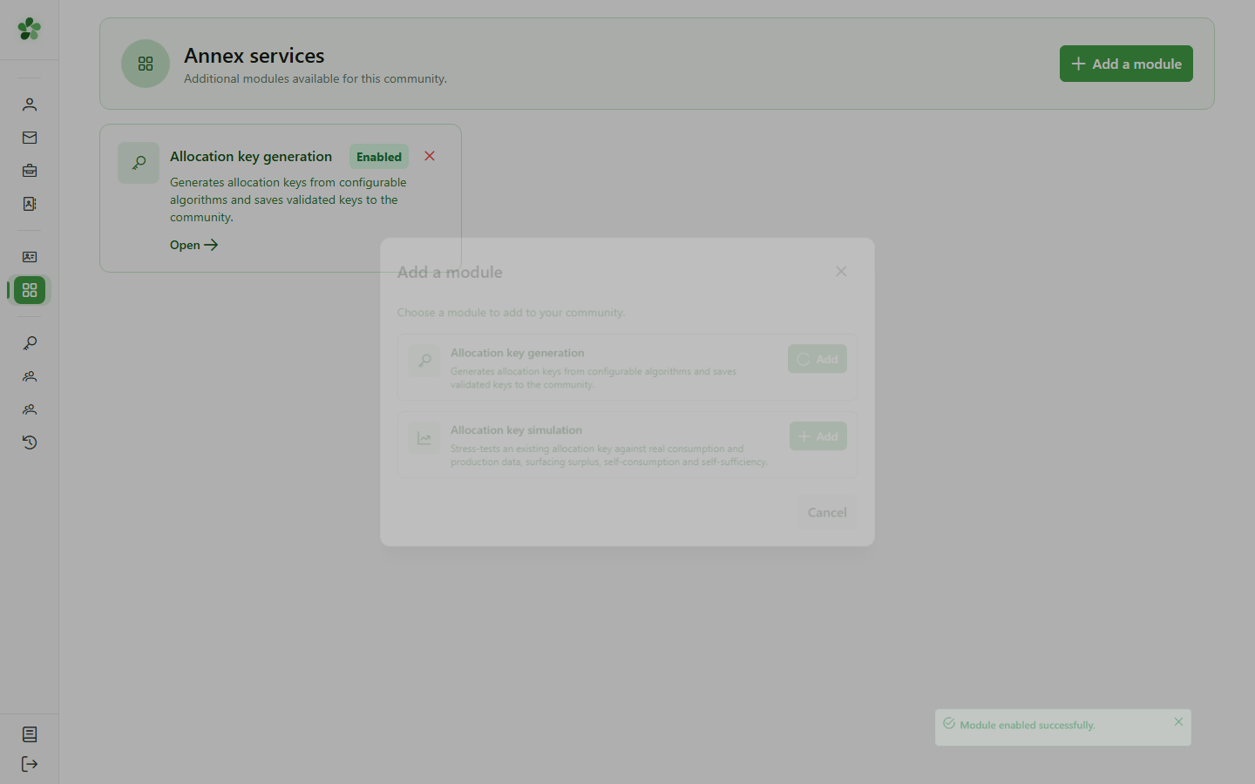Click 'Choose a module to add' dialog text
Viewport: 1255px width, 784px height.
(x=511, y=313)
